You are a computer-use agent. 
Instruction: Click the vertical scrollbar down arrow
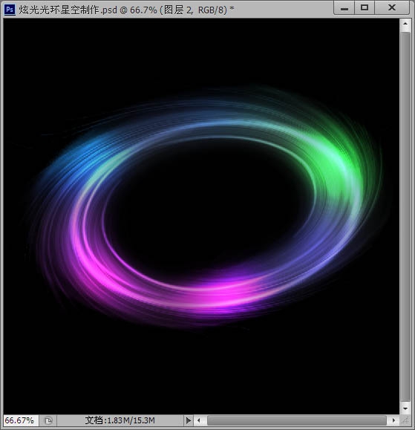(x=405, y=408)
